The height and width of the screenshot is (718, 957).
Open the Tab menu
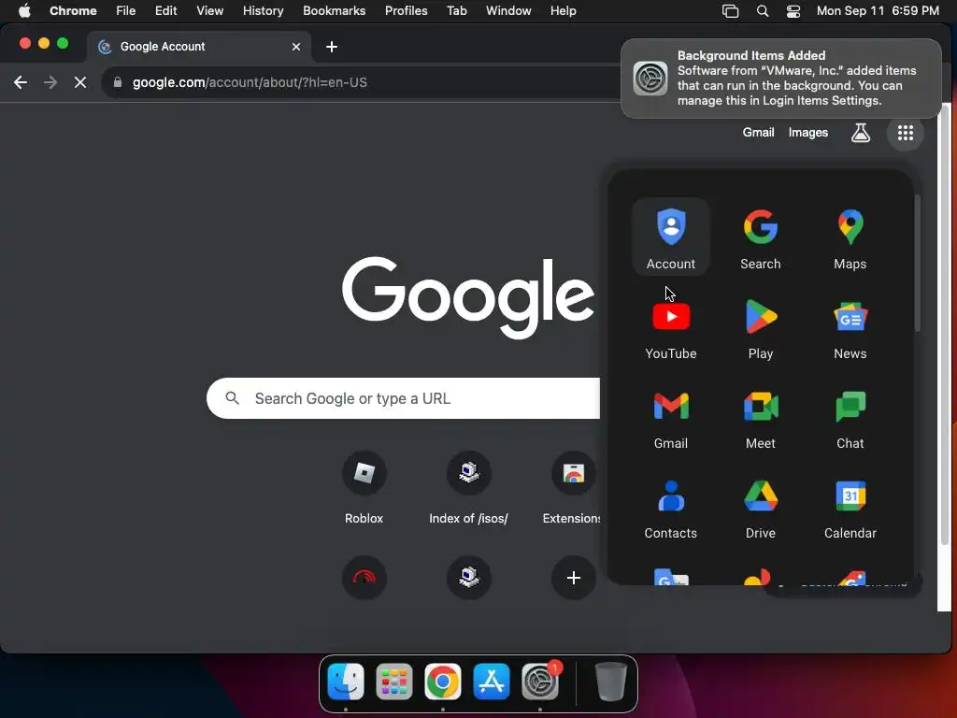tap(456, 11)
